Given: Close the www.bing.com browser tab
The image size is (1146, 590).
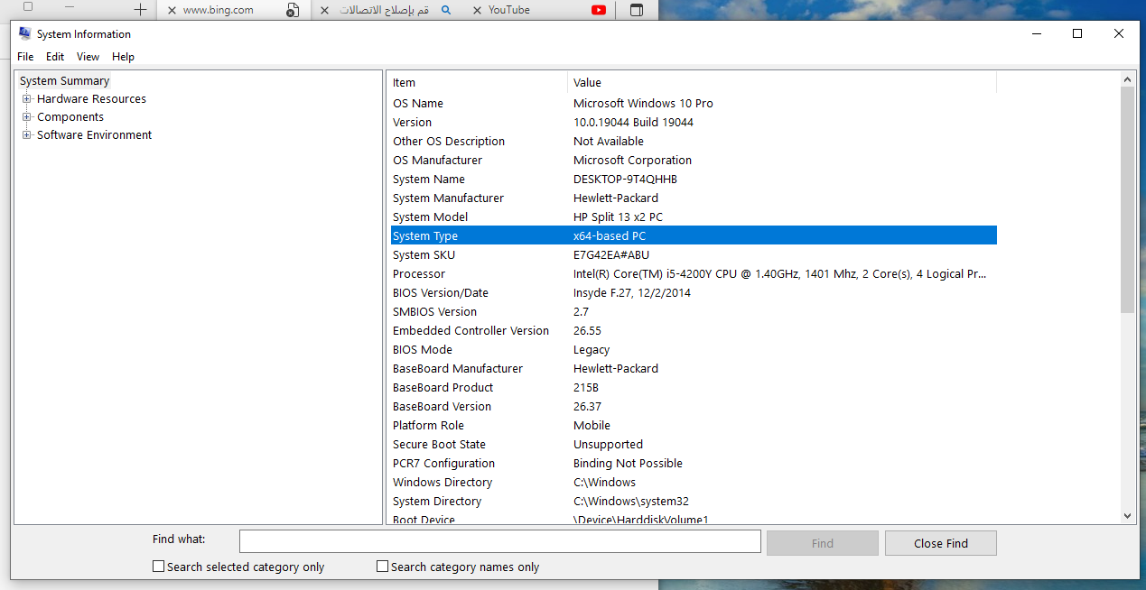Looking at the screenshot, I should coord(172,10).
